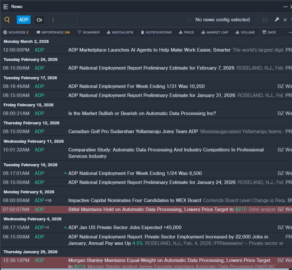Click the empty search input field
This screenshot has width=292, height=270.
point(63,20)
